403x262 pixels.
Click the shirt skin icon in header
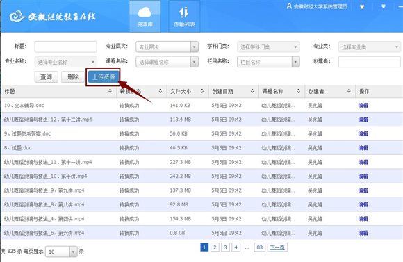362,7
